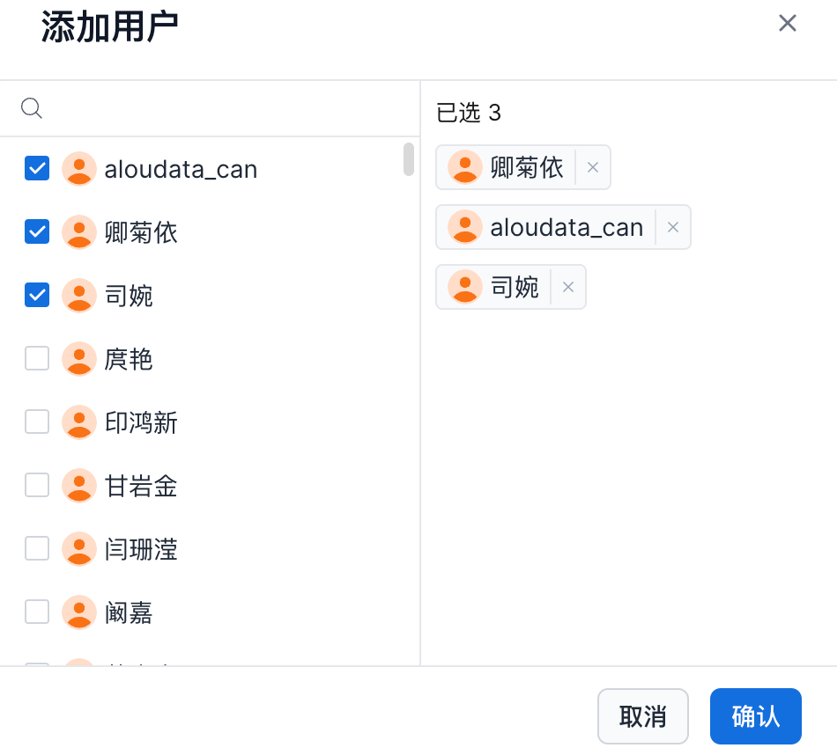Click the search magnifier icon
This screenshot has width=837, height=748.
32,108
